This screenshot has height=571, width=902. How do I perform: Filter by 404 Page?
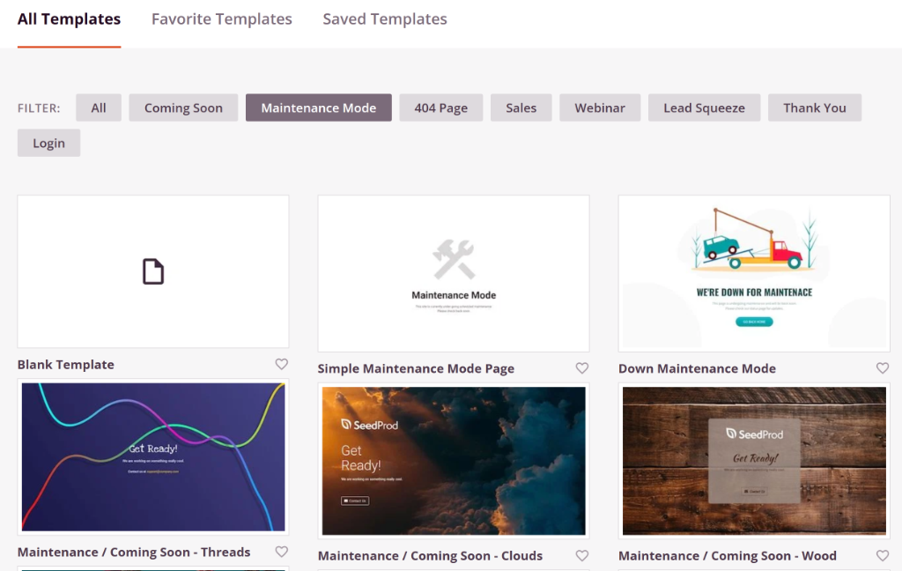coord(441,108)
